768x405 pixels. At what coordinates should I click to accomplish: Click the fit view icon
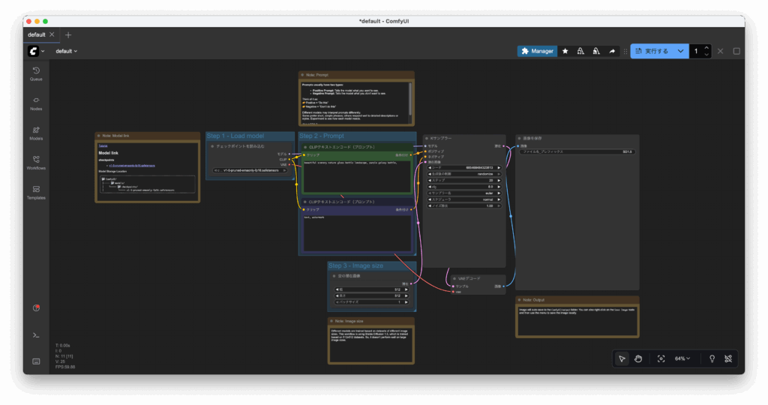661,359
